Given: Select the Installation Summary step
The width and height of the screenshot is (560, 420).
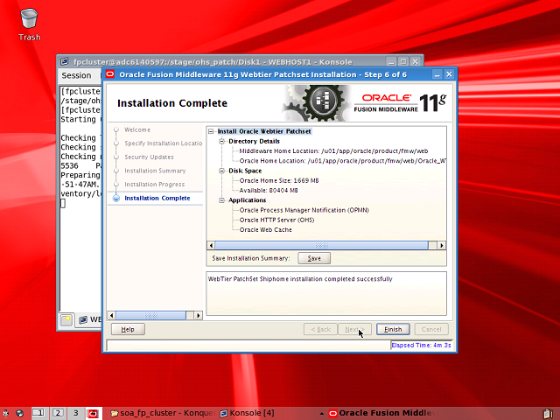Looking at the screenshot, I should click(x=155, y=171).
